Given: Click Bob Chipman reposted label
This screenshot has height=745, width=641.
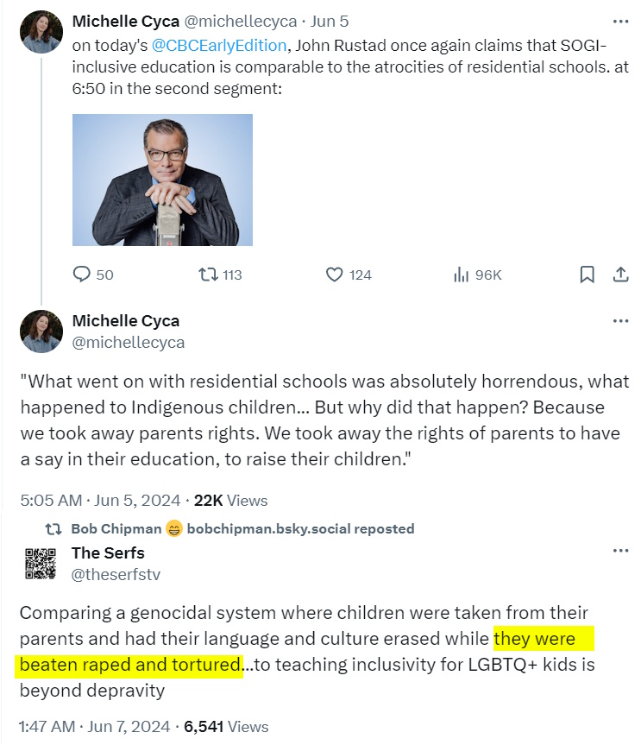Looking at the screenshot, I should (242, 528).
